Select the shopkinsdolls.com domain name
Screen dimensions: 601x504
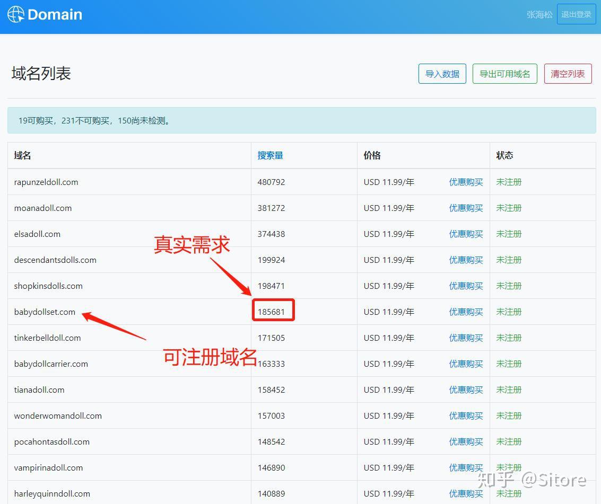48,286
